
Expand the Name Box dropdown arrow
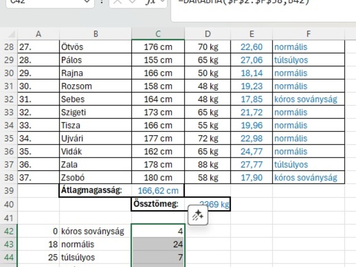(x=88, y=2)
